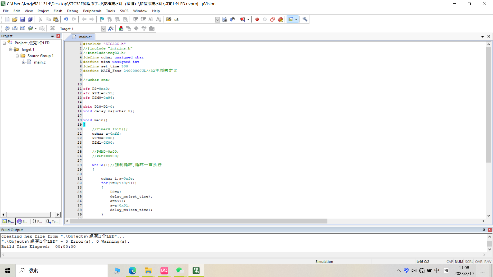Collapse the Project 点亮1个LED tree node
This screenshot has width=493, height=277.
[x=4, y=43]
